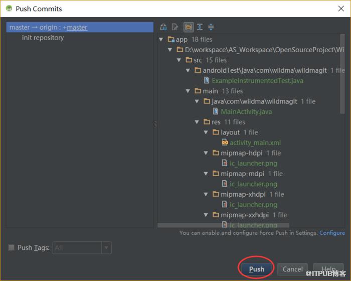Image resolution: width=351 pixels, height=281 pixels.
Task: Click the horizontal scrollbar of file tree
Action: [223, 225]
